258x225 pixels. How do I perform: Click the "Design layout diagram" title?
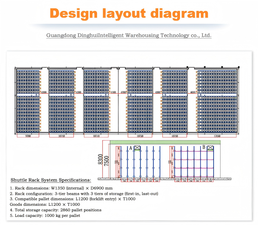129,13
